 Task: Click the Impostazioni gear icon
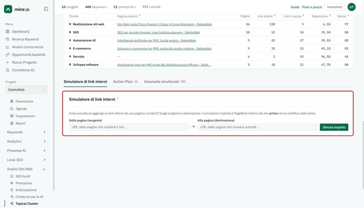[x=12, y=116]
